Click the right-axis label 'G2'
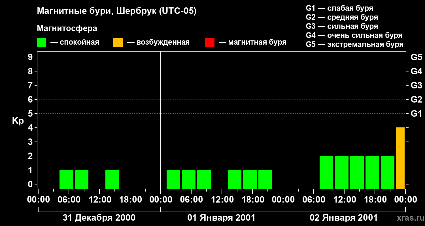The height and width of the screenshot is (226, 425). [416, 99]
